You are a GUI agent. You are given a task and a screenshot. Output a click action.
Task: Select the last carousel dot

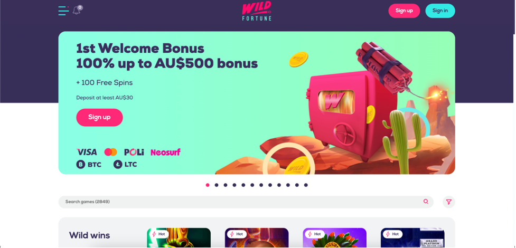306,185
